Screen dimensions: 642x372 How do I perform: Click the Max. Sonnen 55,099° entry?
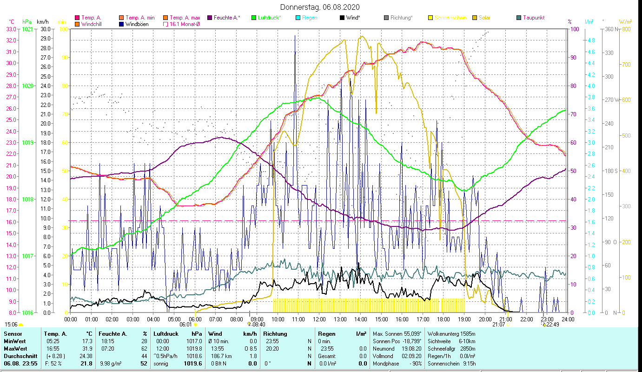[x=397, y=334]
